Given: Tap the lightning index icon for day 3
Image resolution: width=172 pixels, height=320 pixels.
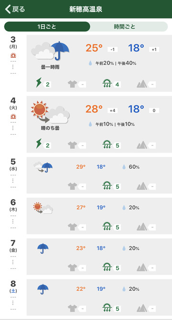Looking at the screenshot, I should click(39, 83).
